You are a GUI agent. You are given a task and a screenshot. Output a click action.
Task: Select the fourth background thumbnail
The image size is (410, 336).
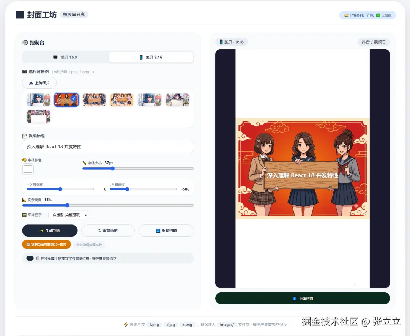[122, 99]
